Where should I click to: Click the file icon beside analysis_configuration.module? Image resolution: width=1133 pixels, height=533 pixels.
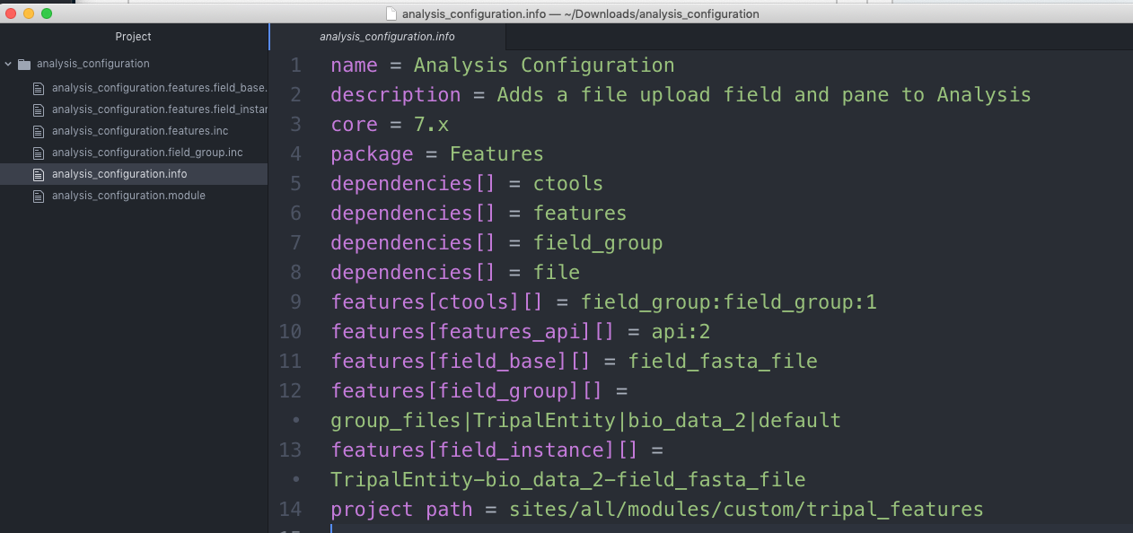click(x=38, y=196)
